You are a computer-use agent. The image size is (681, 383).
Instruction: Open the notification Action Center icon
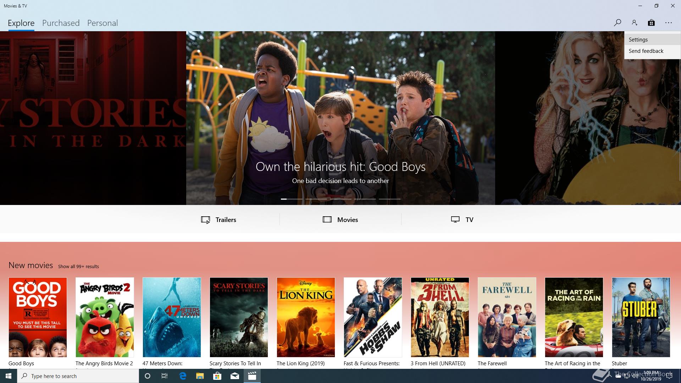669,376
